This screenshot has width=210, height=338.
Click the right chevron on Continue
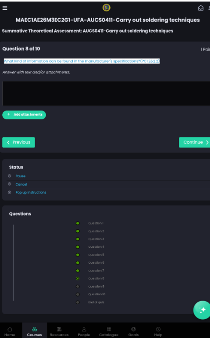click(x=207, y=142)
